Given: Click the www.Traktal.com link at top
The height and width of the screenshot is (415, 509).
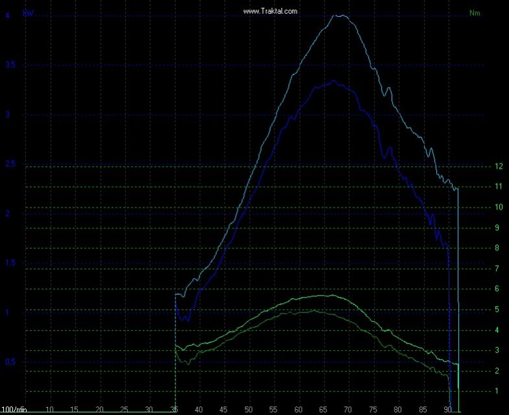Looking at the screenshot, I should pos(270,11).
